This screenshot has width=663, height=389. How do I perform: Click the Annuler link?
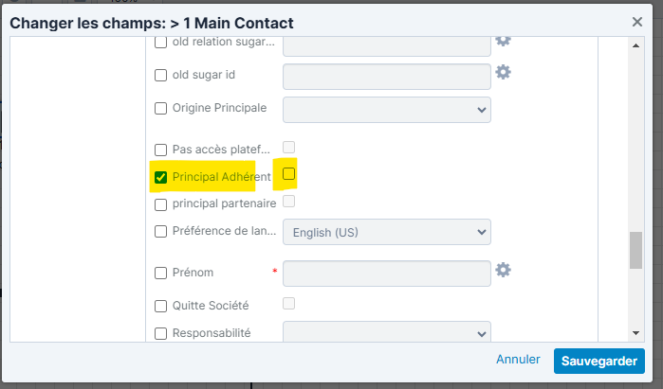(x=518, y=360)
